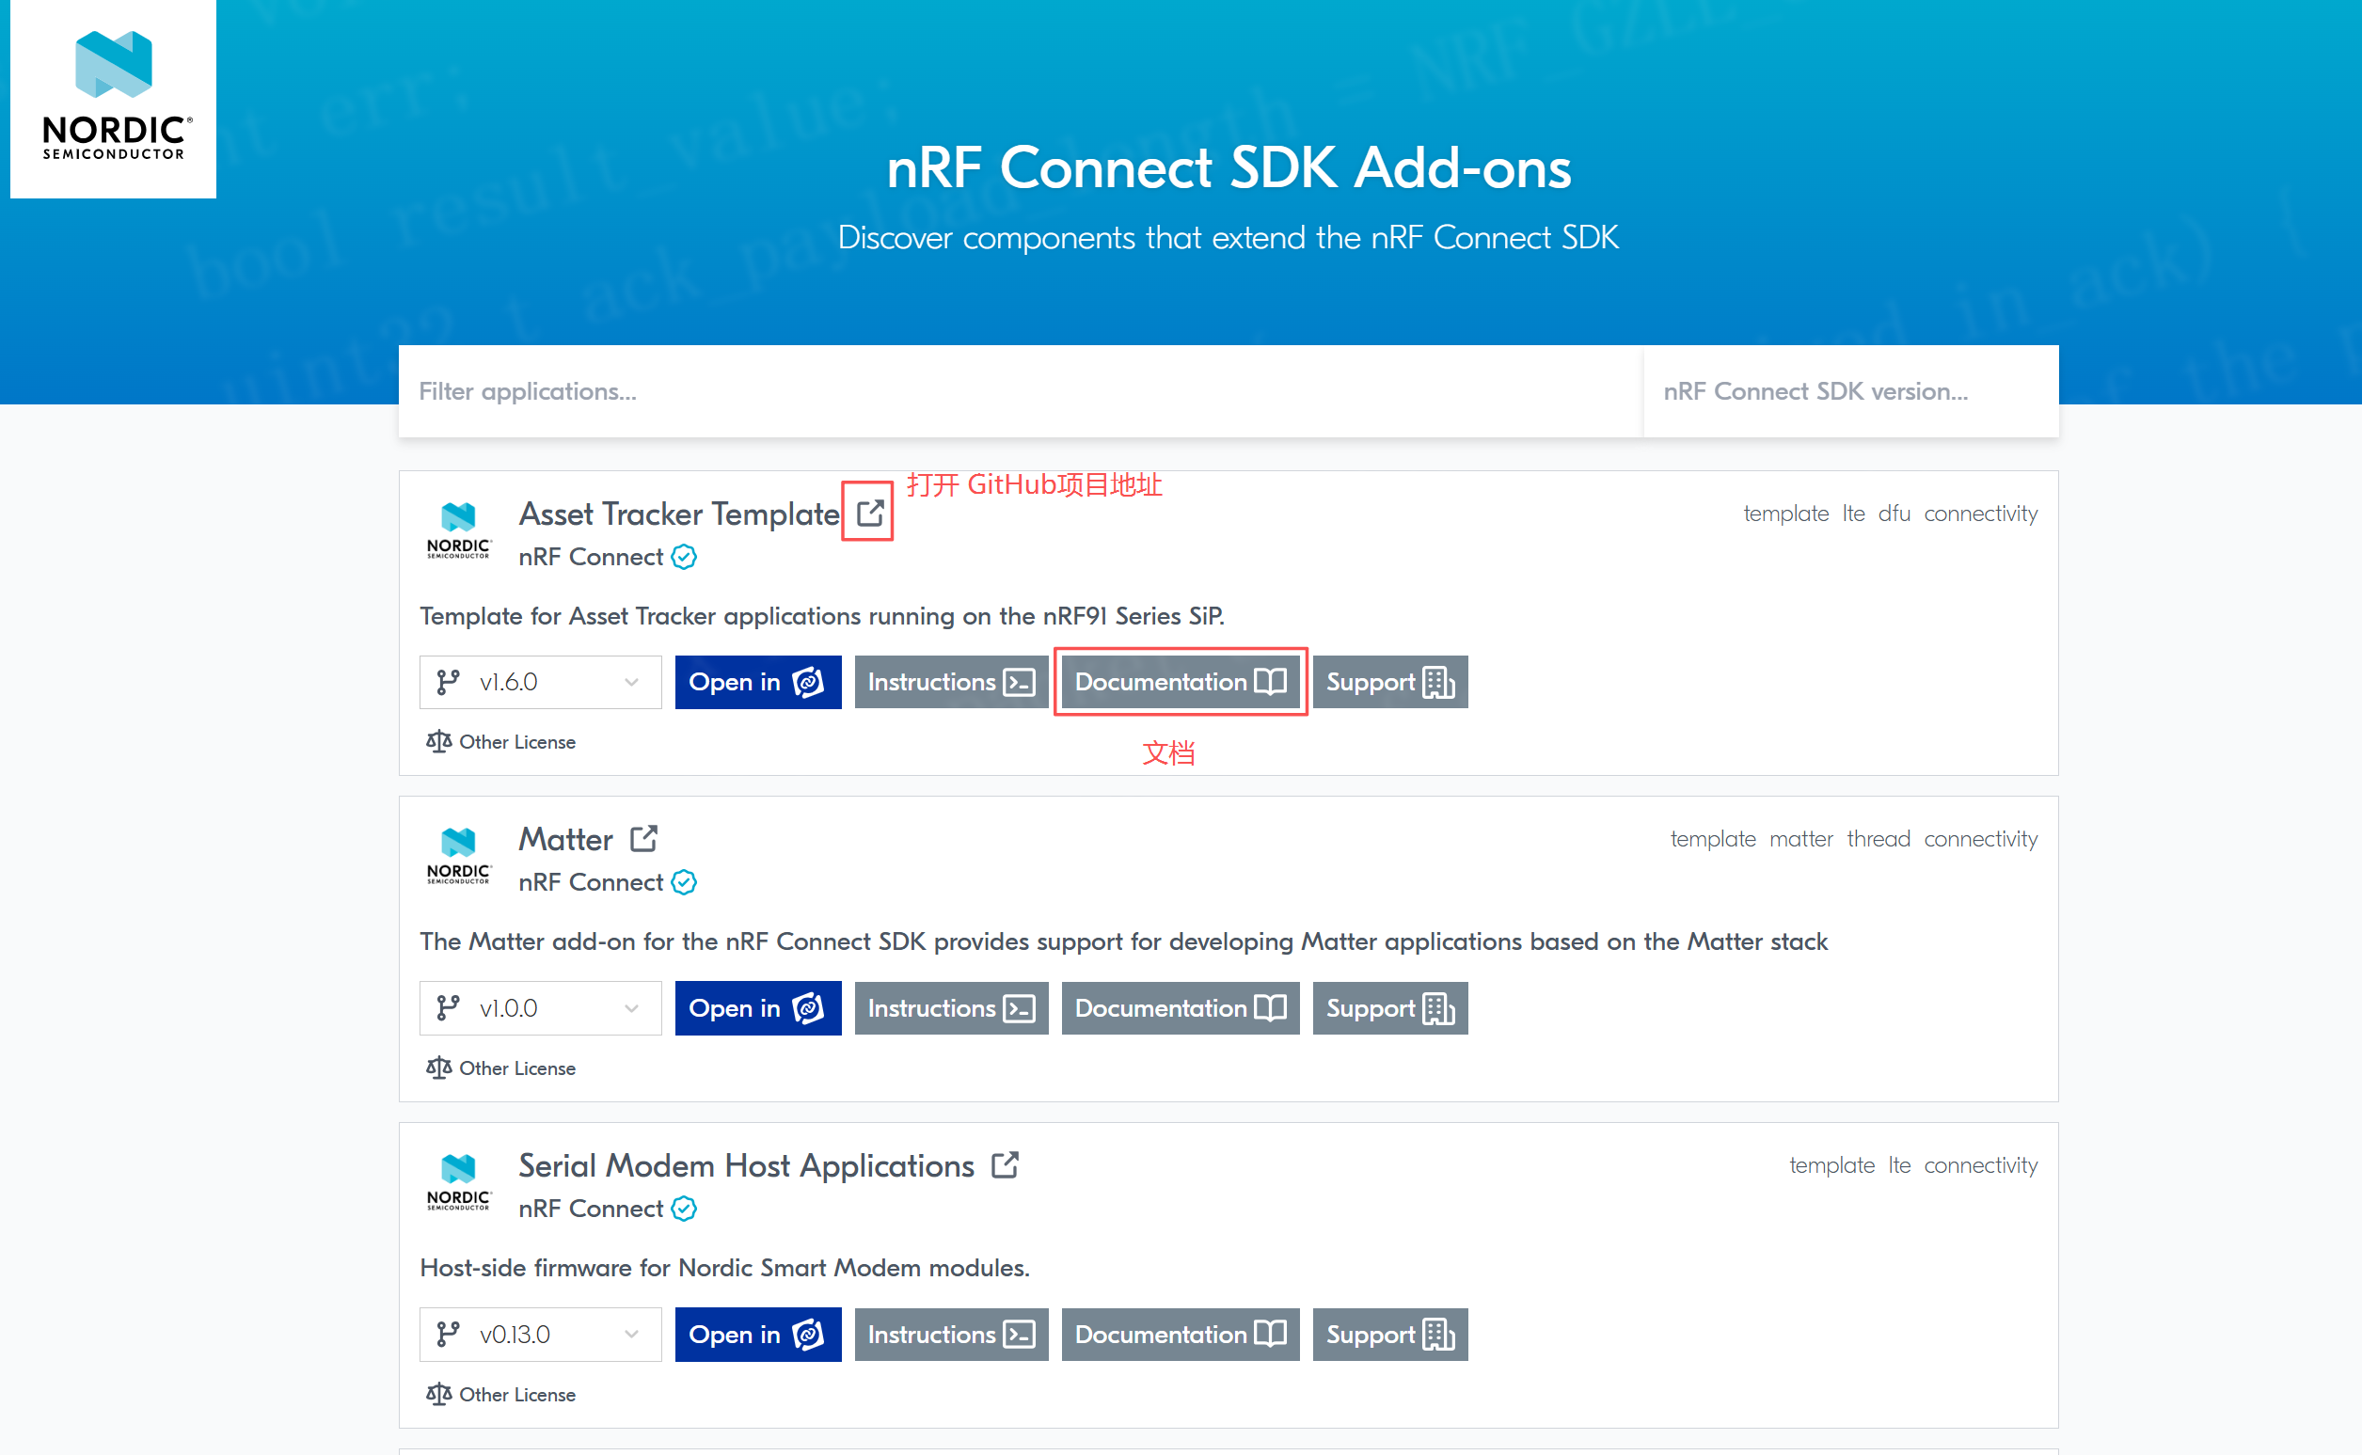2362x1455 pixels.
Task: Open Documentation for Matter add-on
Action: (1181, 1008)
